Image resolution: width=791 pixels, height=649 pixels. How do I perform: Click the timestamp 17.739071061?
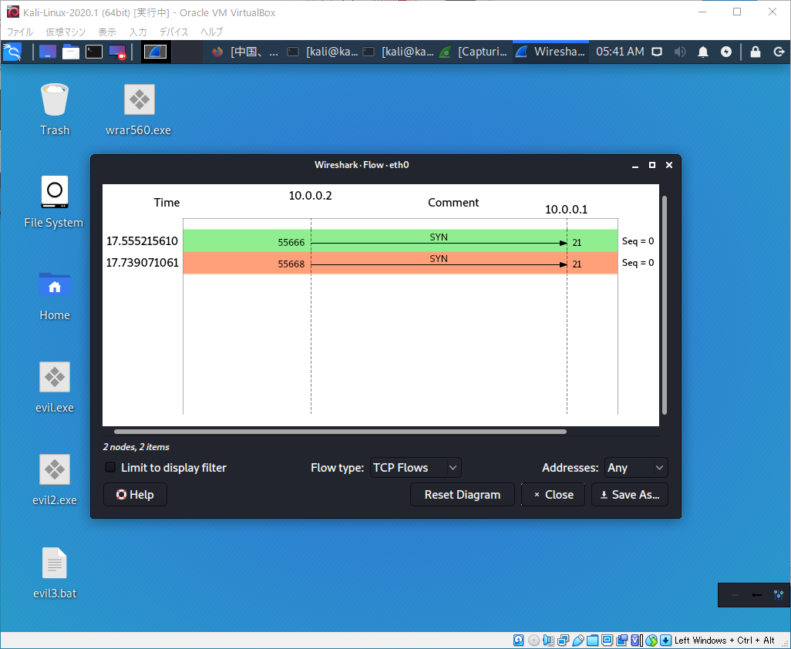pos(142,263)
